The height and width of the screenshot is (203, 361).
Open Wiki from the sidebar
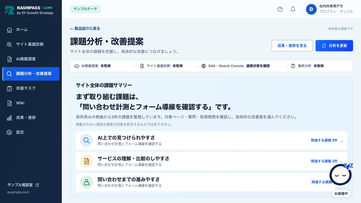pos(31,103)
